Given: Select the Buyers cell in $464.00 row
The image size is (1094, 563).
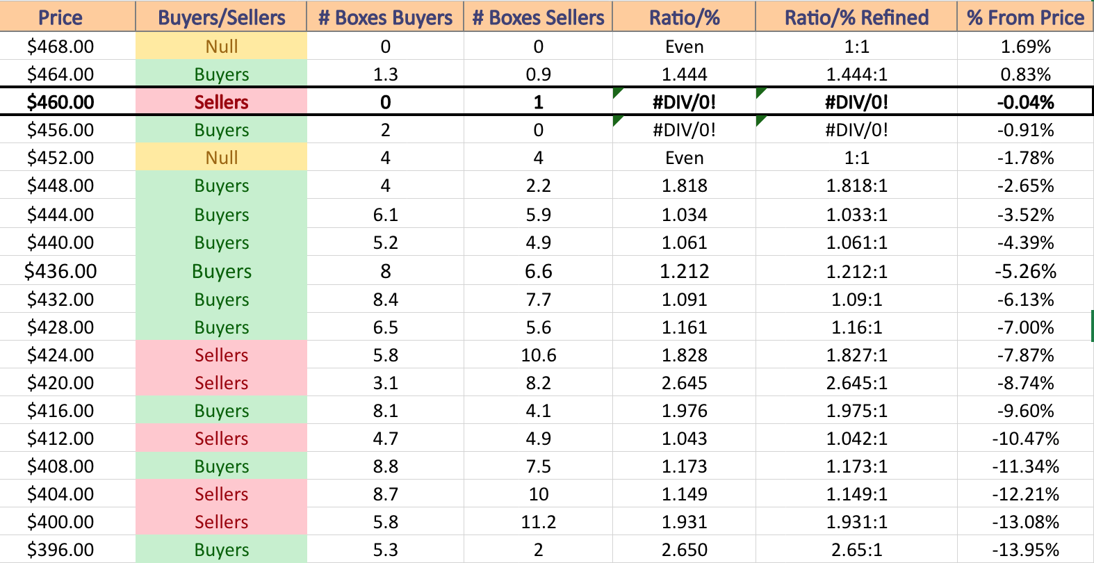Looking at the screenshot, I should pyautogui.click(x=221, y=74).
